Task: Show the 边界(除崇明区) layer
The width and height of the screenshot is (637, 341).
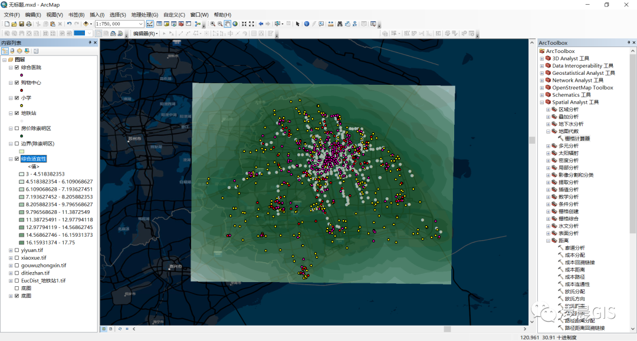Action: (17, 144)
